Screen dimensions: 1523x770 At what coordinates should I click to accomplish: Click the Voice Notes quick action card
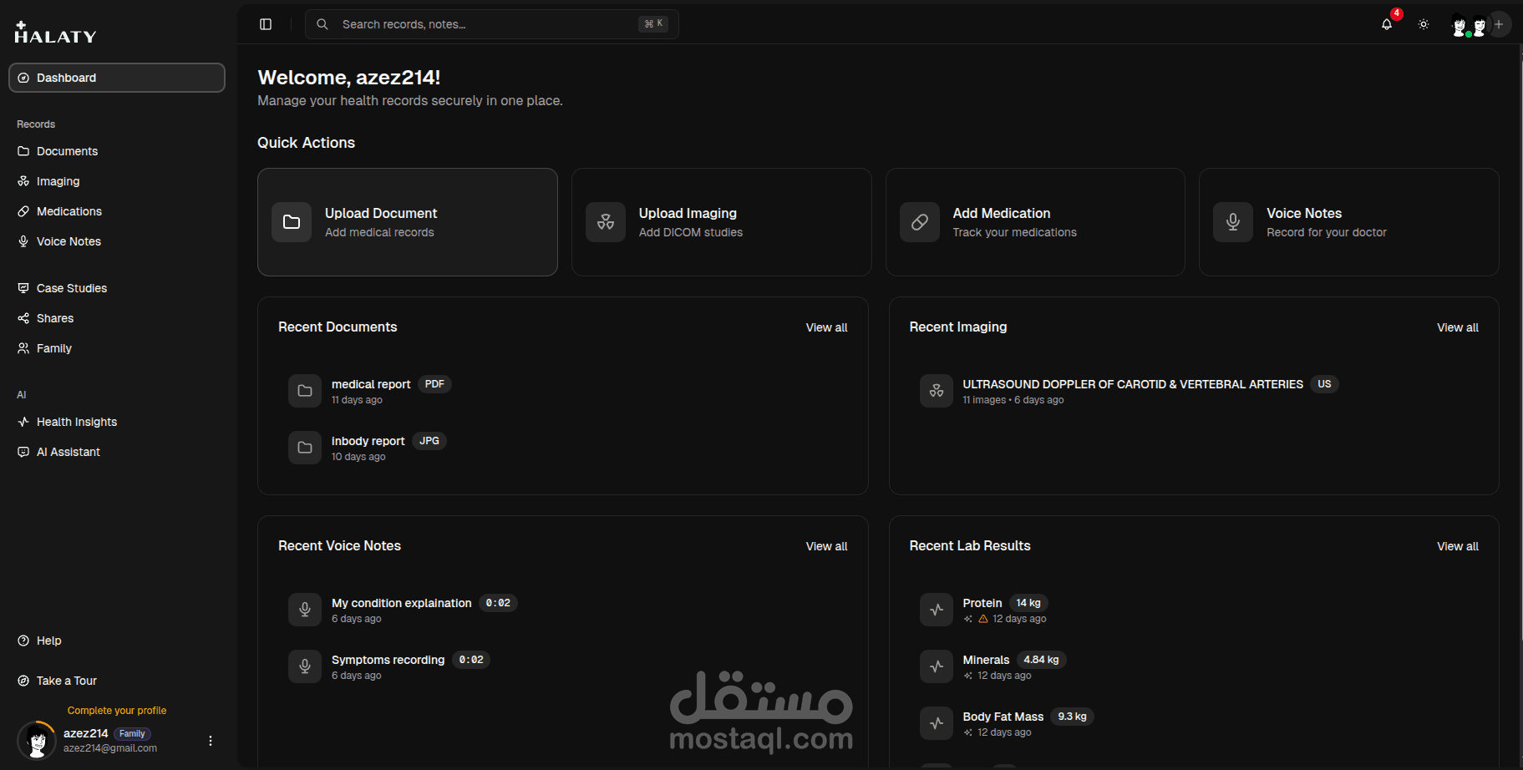[x=1349, y=222]
